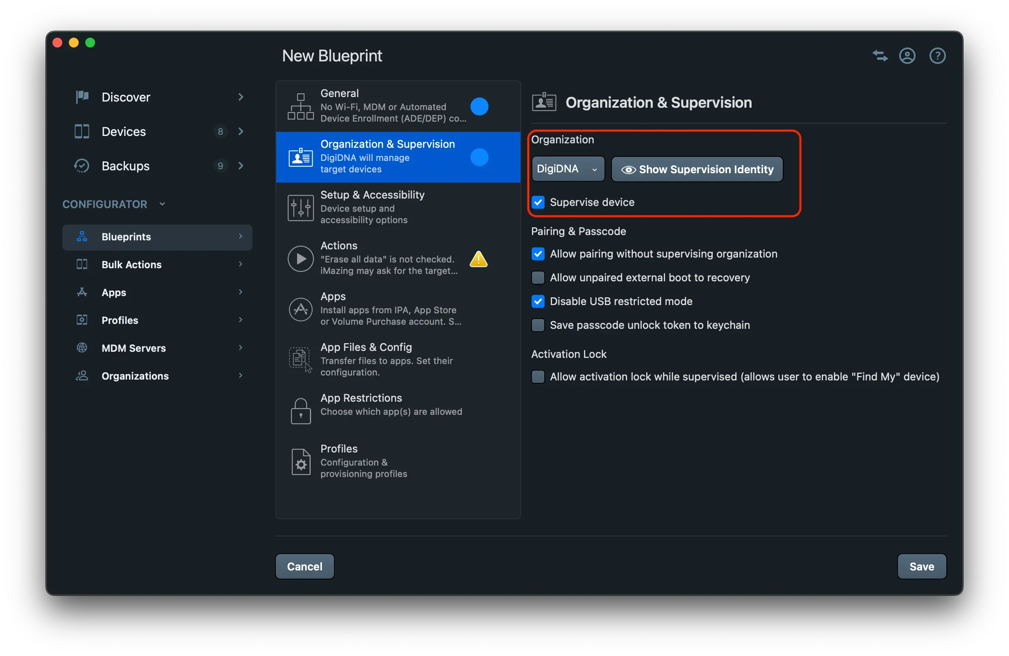Click the Setup & Accessibility sliders icon
The width and height of the screenshot is (1009, 656).
[300, 208]
